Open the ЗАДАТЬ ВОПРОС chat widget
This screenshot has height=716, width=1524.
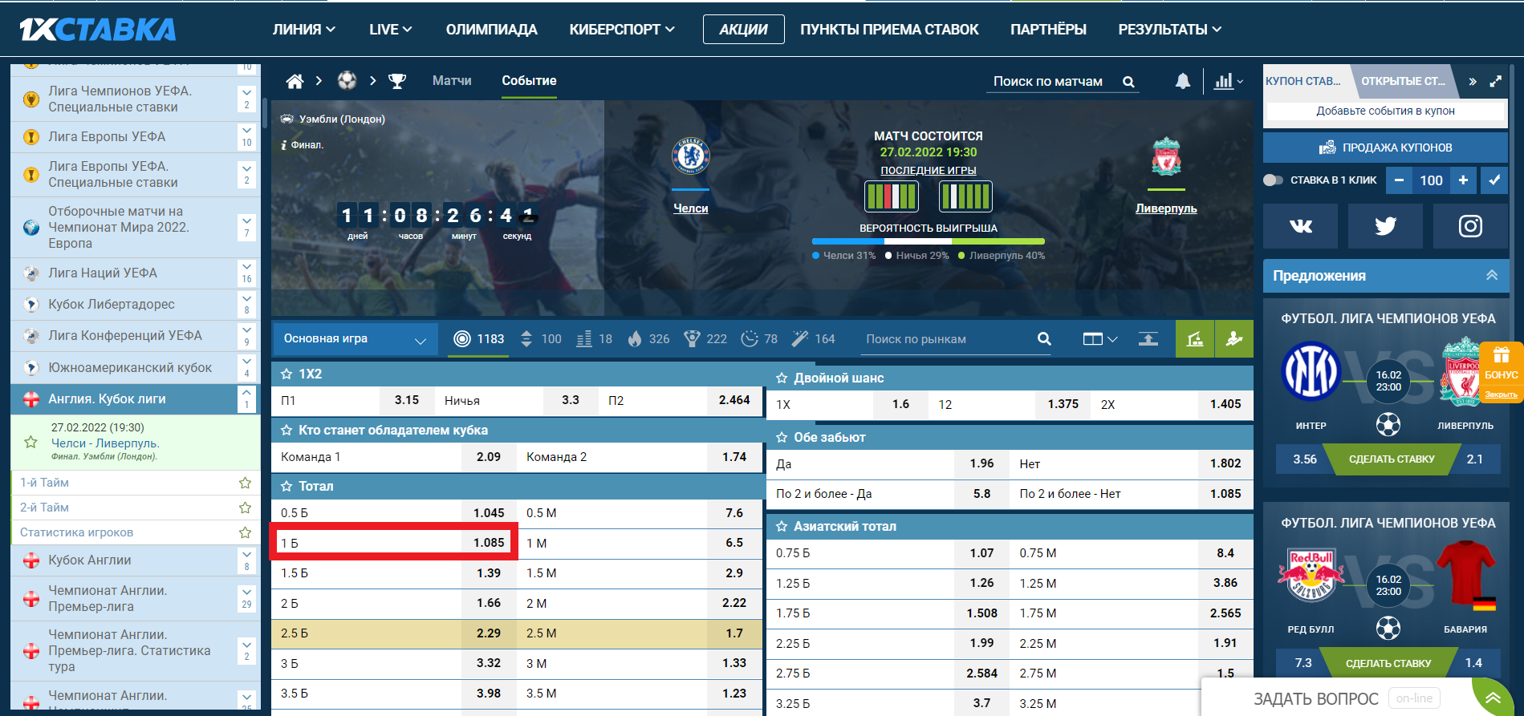click(1316, 698)
